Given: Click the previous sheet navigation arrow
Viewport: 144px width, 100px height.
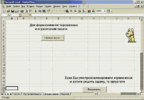Looking at the screenshot, I should pos(5,94).
